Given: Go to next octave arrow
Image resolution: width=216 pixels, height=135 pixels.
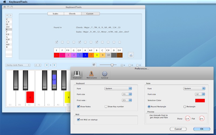Looking at the screenshot, I should [55, 65].
